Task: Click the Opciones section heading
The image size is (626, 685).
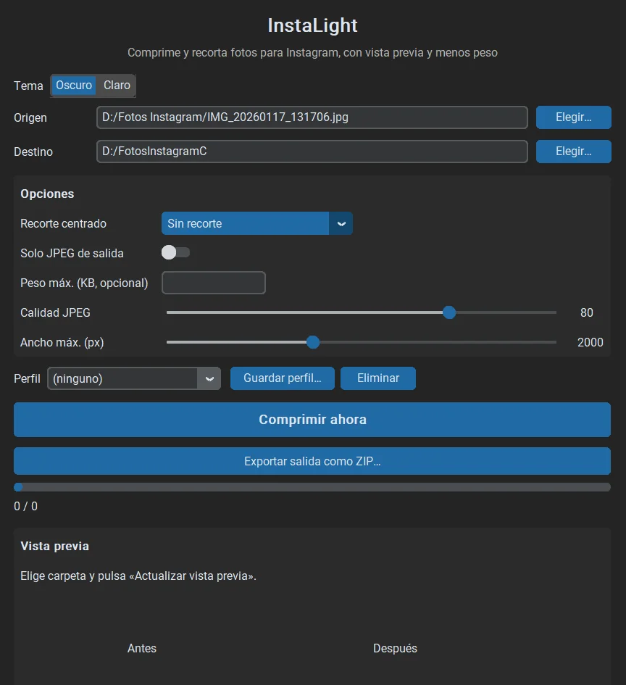Action: pyautogui.click(x=47, y=194)
